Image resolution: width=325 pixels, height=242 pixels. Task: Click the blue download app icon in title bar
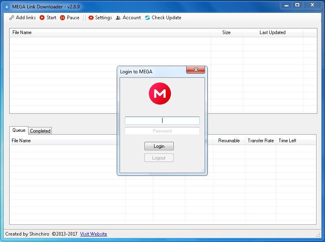7,7
